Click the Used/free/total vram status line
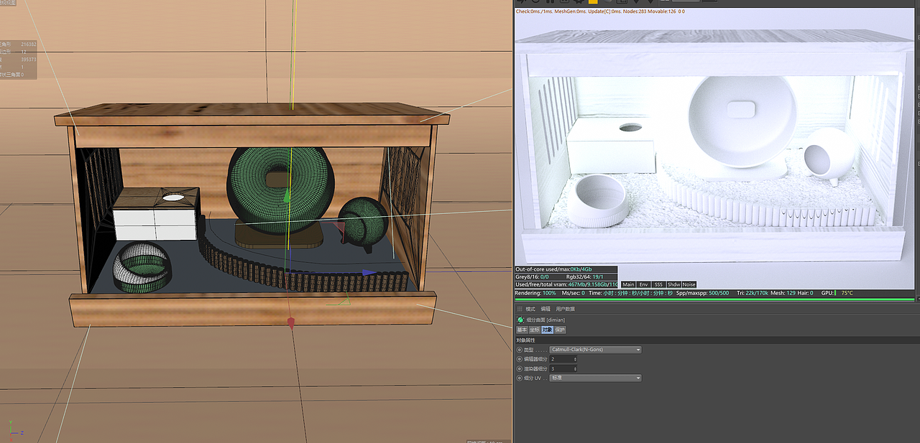This screenshot has width=920, height=443. pyautogui.click(x=566, y=284)
